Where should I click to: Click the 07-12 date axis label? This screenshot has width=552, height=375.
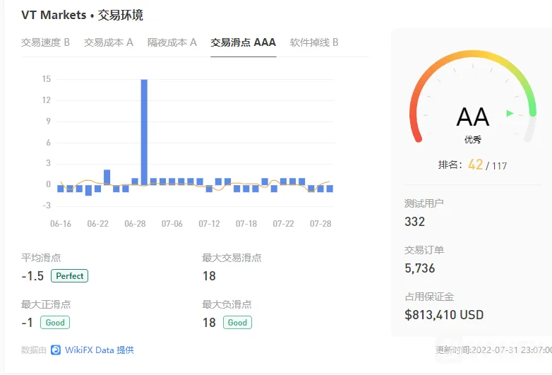click(209, 224)
